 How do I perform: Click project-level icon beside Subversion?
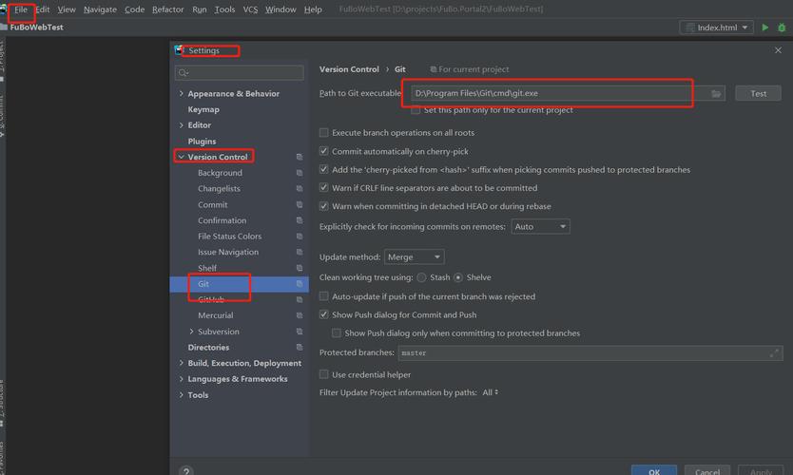coord(300,332)
